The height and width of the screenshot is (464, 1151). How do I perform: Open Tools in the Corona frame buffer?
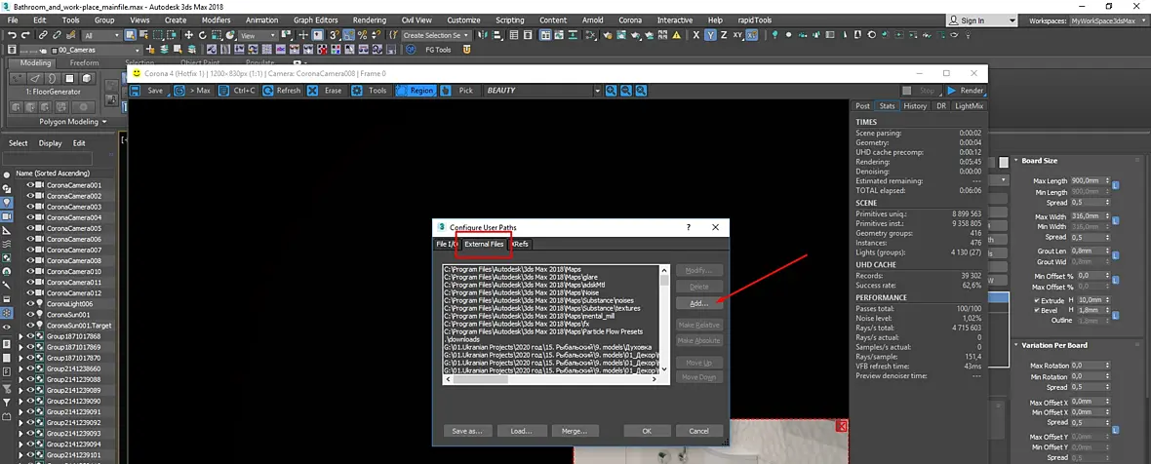[x=370, y=90]
